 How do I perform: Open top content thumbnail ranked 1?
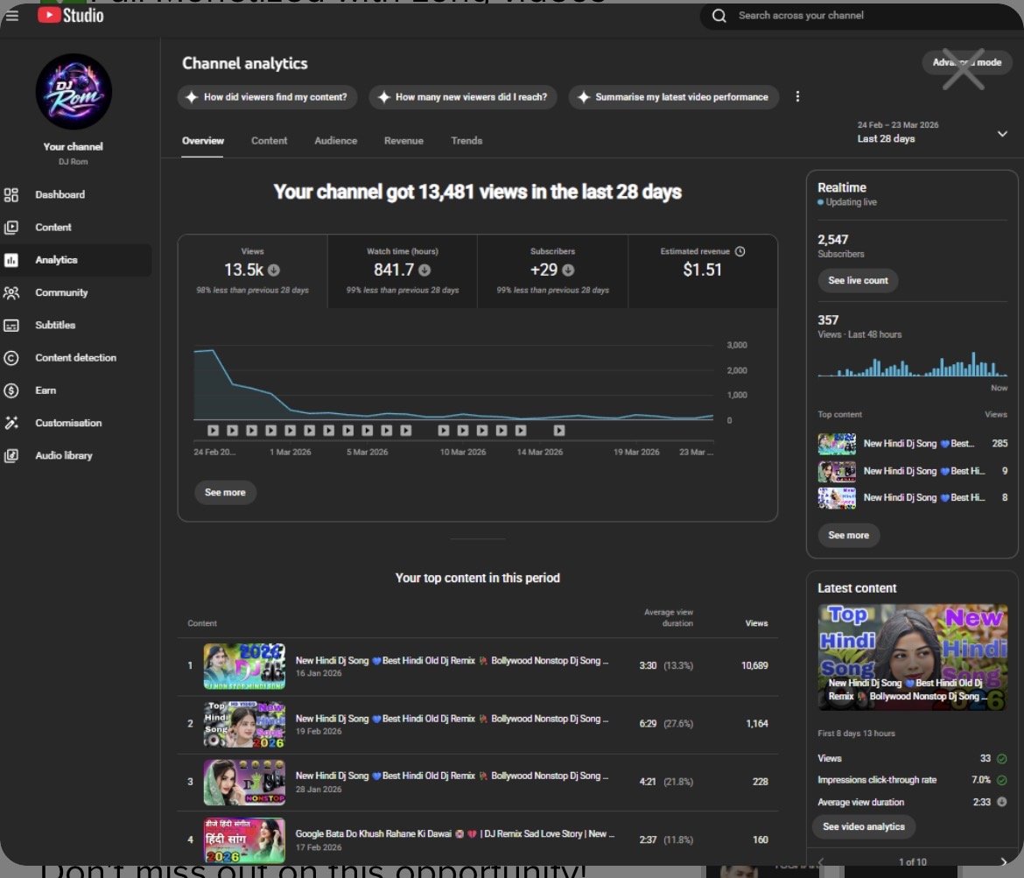click(x=244, y=666)
